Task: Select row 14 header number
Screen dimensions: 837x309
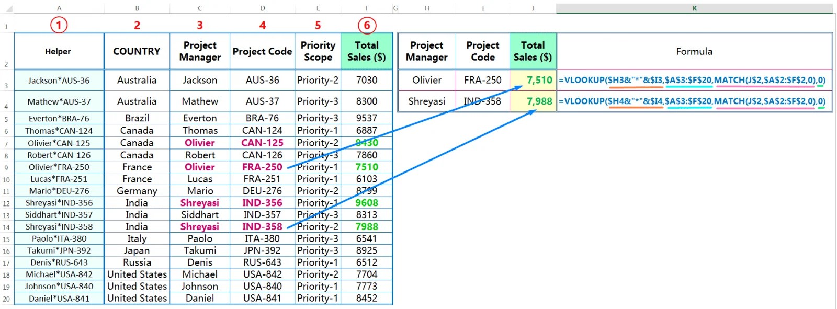Action: (6, 227)
